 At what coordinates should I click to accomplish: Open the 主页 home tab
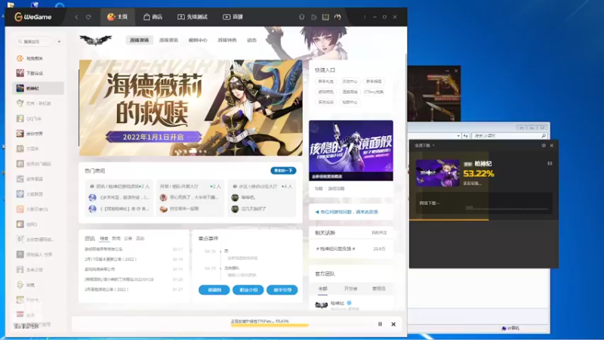[118, 17]
